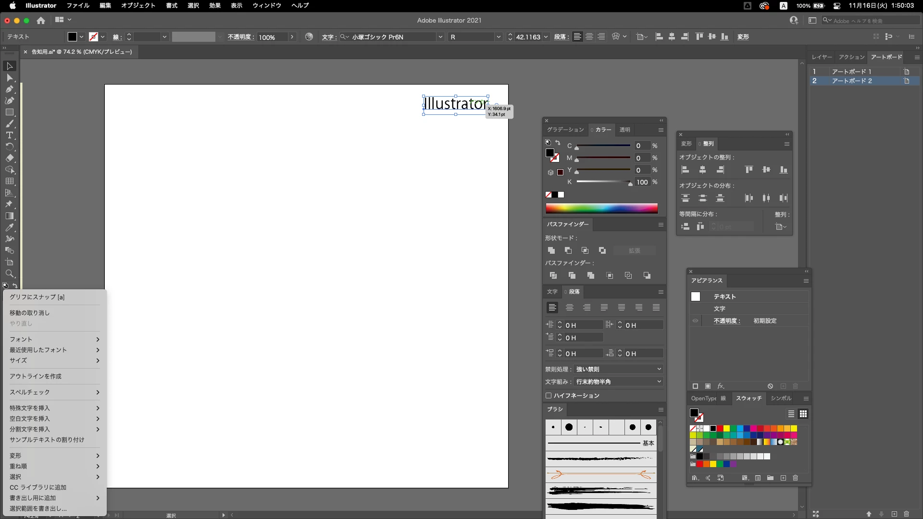Viewport: 923px width, 519px height.
Task: Select the Type tool in toolbar
Action: click(x=9, y=136)
